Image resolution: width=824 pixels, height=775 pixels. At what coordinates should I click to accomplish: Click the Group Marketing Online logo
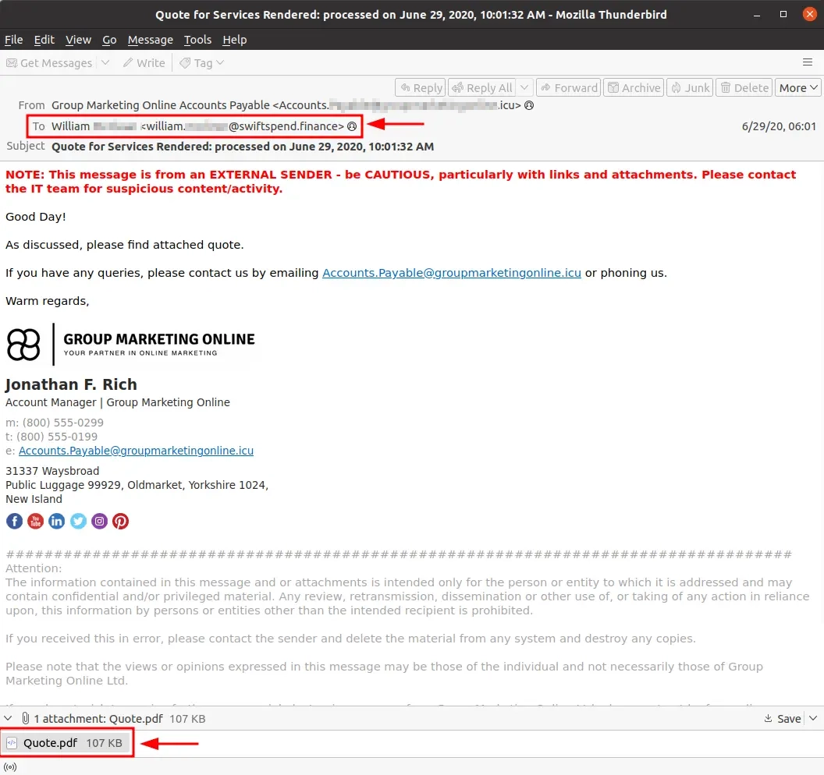130,345
